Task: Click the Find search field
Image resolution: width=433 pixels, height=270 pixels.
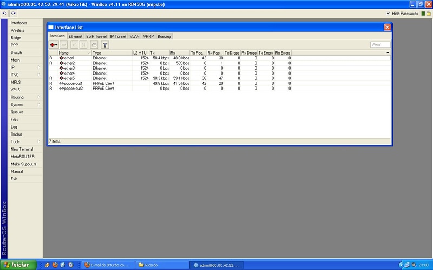Action: click(380, 45)
